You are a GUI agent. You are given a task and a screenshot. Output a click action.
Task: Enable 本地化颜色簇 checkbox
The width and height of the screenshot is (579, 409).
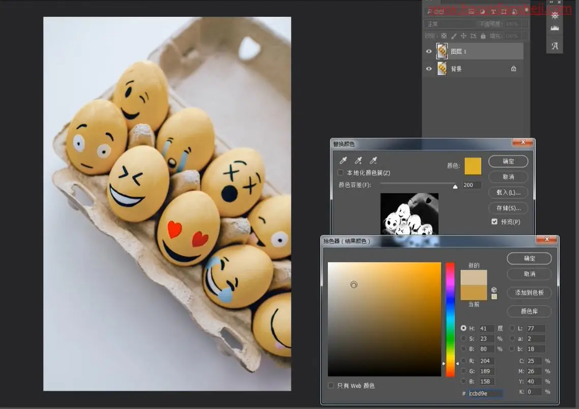tap(341, 172)
